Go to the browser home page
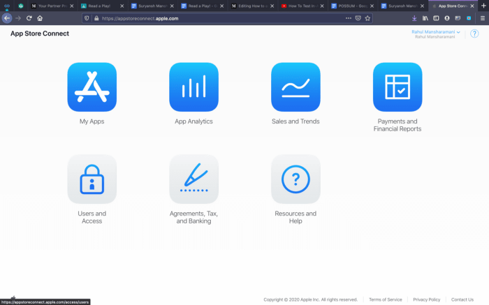 (x=40, y=18)
